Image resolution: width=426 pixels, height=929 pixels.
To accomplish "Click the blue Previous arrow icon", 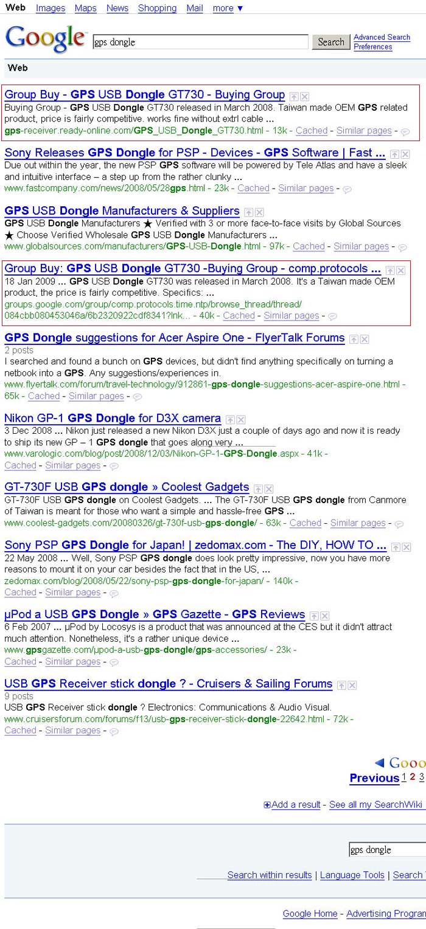I will [x=379, y=763].
